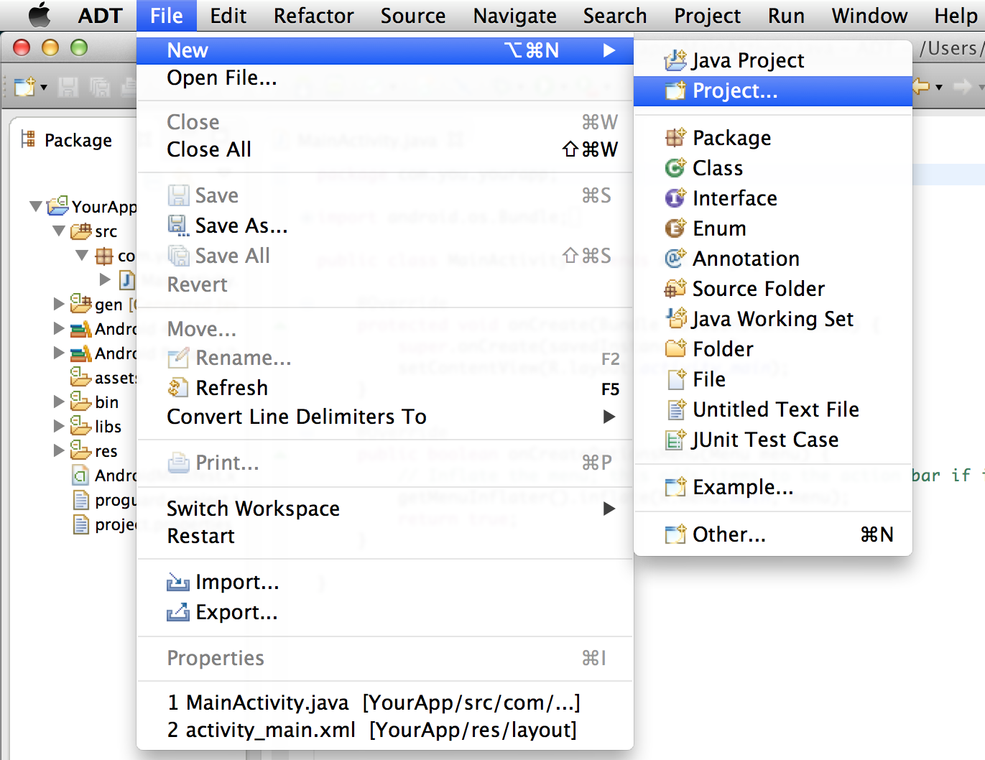Open the Window menu
The height and width of the screenshot is (760, 985).
click(869, 15)
